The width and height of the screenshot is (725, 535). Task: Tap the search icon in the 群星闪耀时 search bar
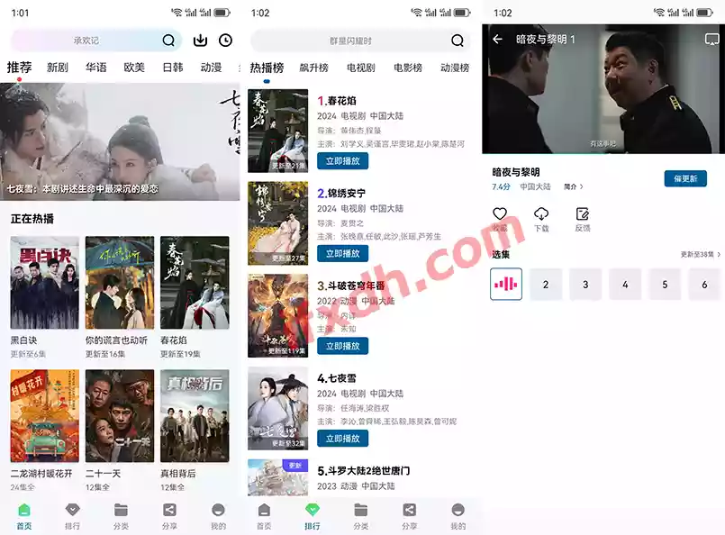(458, 41)
